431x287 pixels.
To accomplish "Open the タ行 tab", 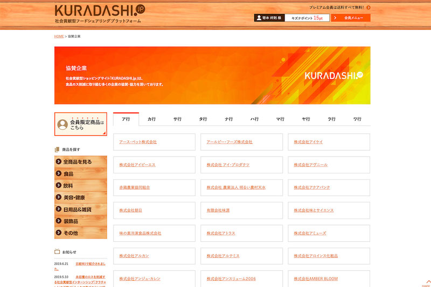I will click(203, 119).
